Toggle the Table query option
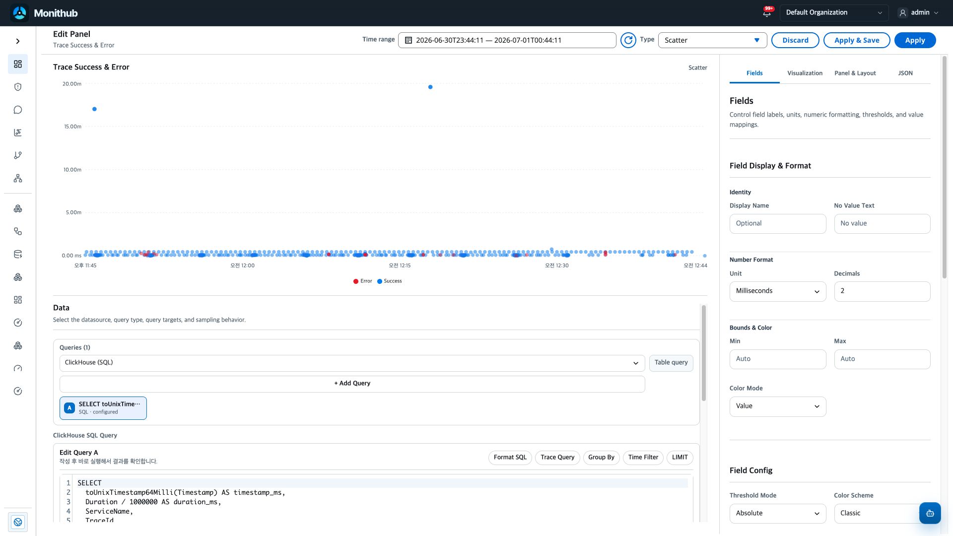Screen dimensions: 953x536 (x=671, y=363)
